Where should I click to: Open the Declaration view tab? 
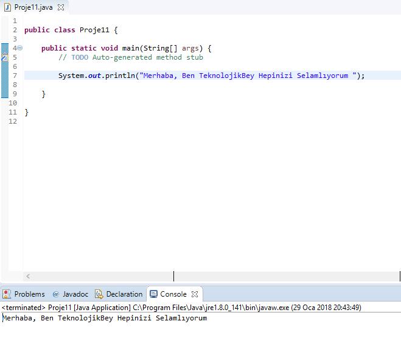point(124,294)
